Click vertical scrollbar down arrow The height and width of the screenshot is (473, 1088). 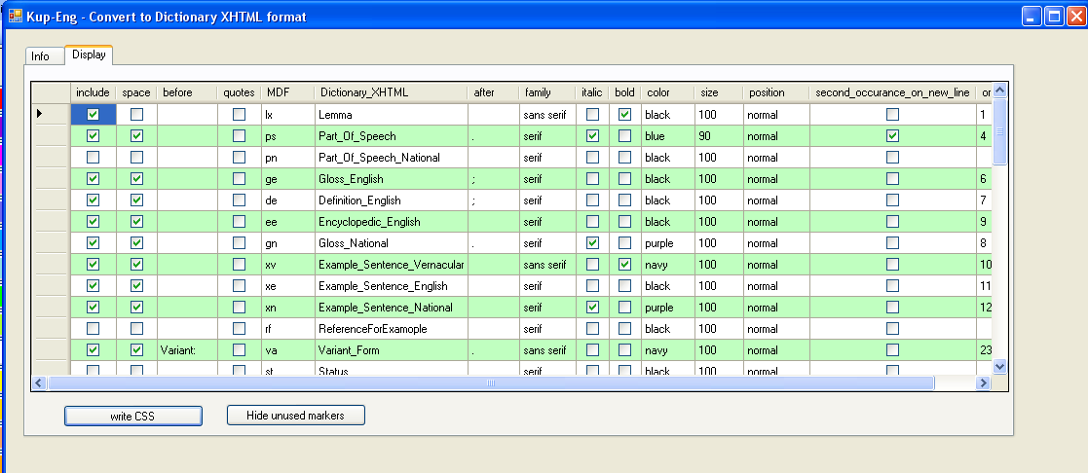[998, 365]
